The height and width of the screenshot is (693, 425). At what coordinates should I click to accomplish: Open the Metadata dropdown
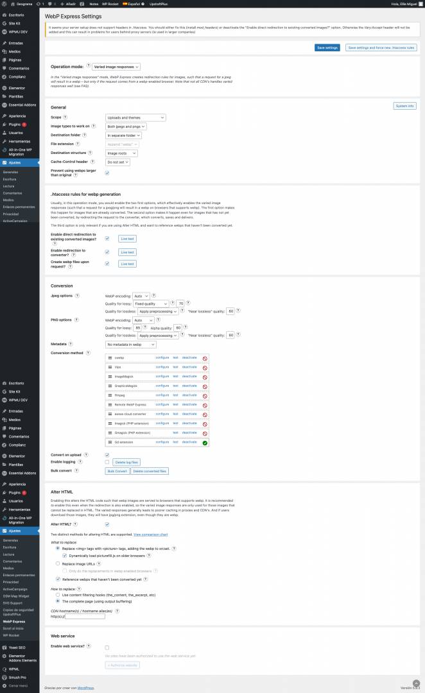click(x=131, y=345)
